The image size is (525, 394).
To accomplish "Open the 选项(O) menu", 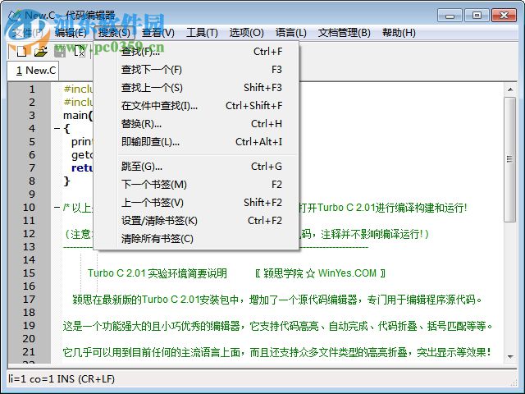I will click(246, 33).
